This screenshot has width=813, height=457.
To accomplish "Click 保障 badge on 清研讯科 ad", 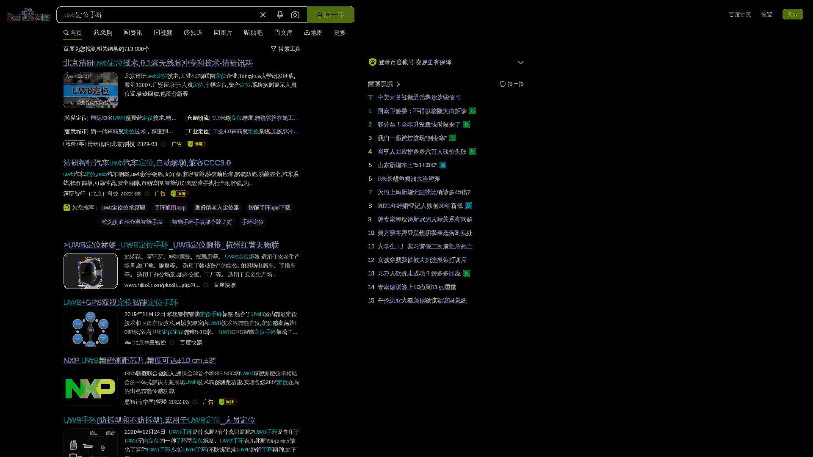I will coord(196,144).
